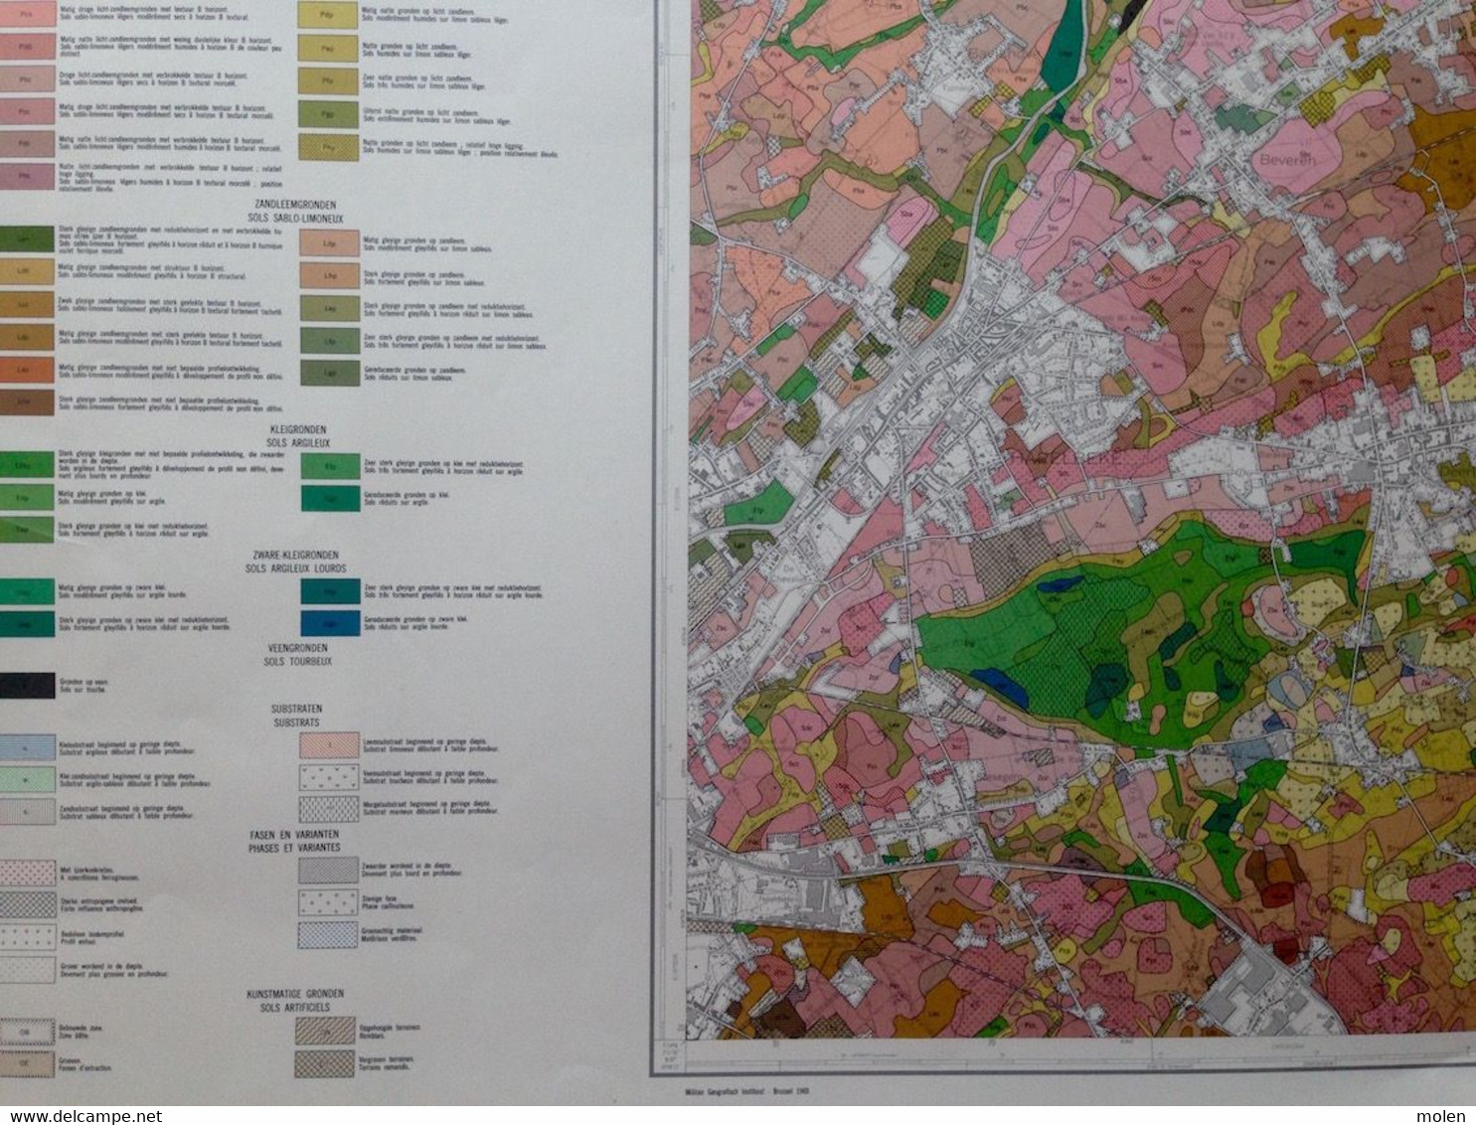Select the blue drained heavy clay swatch
This screenshot has width=1476, height=1125.
(329, 623)
